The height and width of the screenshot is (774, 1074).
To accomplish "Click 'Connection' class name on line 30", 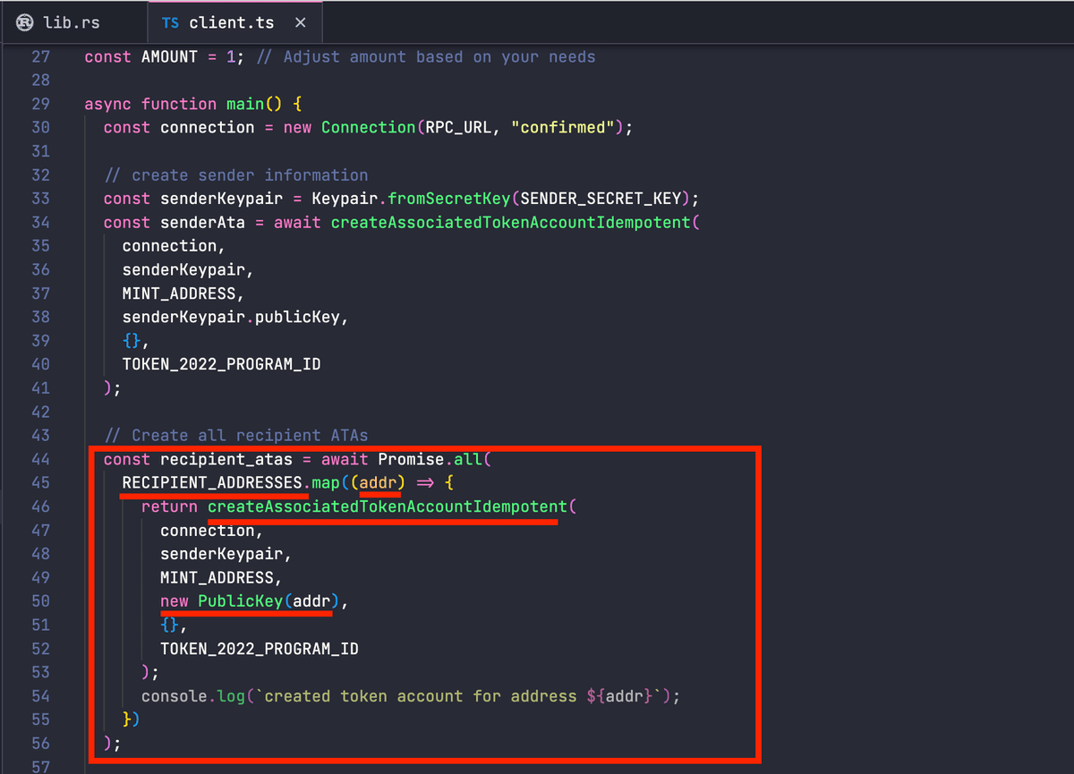I will pos(368,127).
